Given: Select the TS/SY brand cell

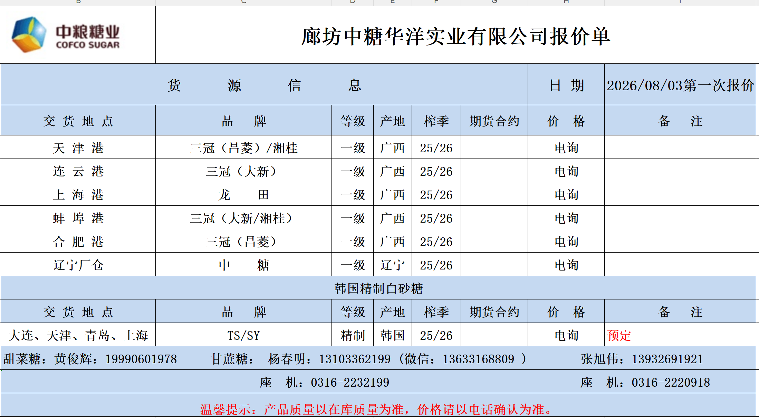Looking at the screenshot, I should tap(244, 335).
